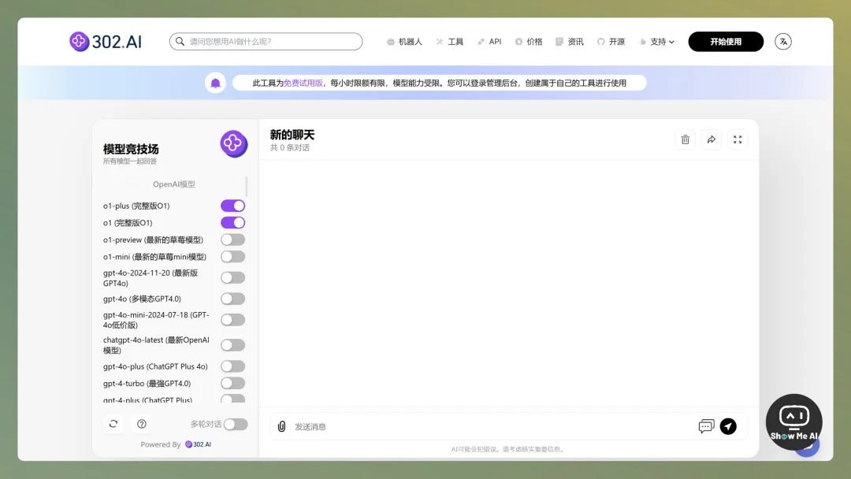Image resolution: width=851 pixels, height=479 pixels.
Task: Enable the gpt-4o (多模态GPT4.0) toggle
Action: coord(232,299)
